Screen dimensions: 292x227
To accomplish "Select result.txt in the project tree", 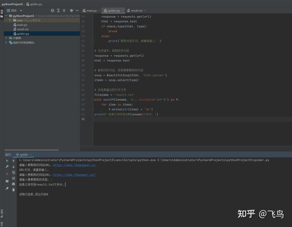I will point(23,29).
